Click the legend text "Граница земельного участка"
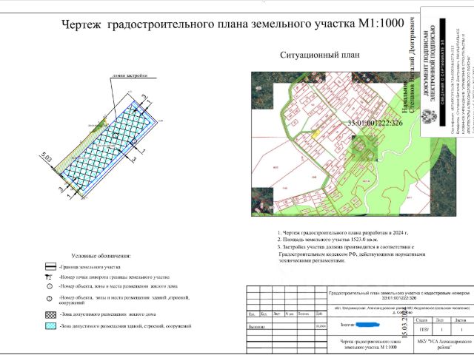 pyautogui.click(x=90, y=267)
